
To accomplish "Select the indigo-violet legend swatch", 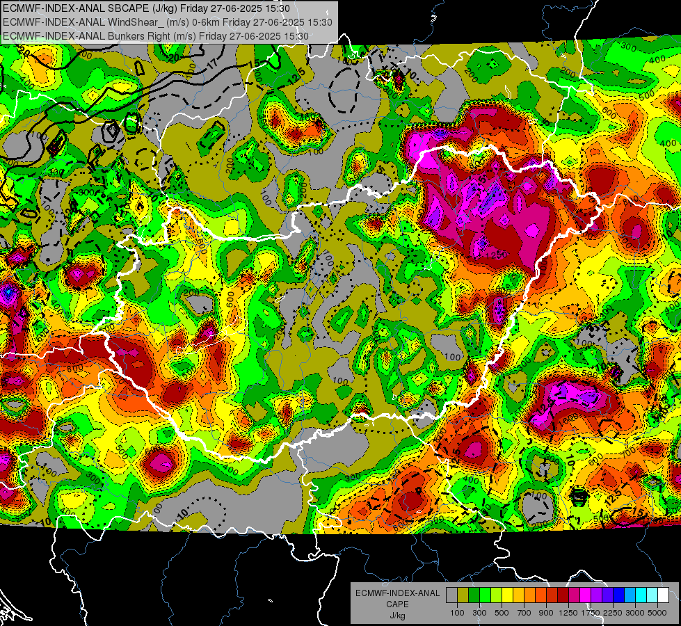I will (607, 595).
